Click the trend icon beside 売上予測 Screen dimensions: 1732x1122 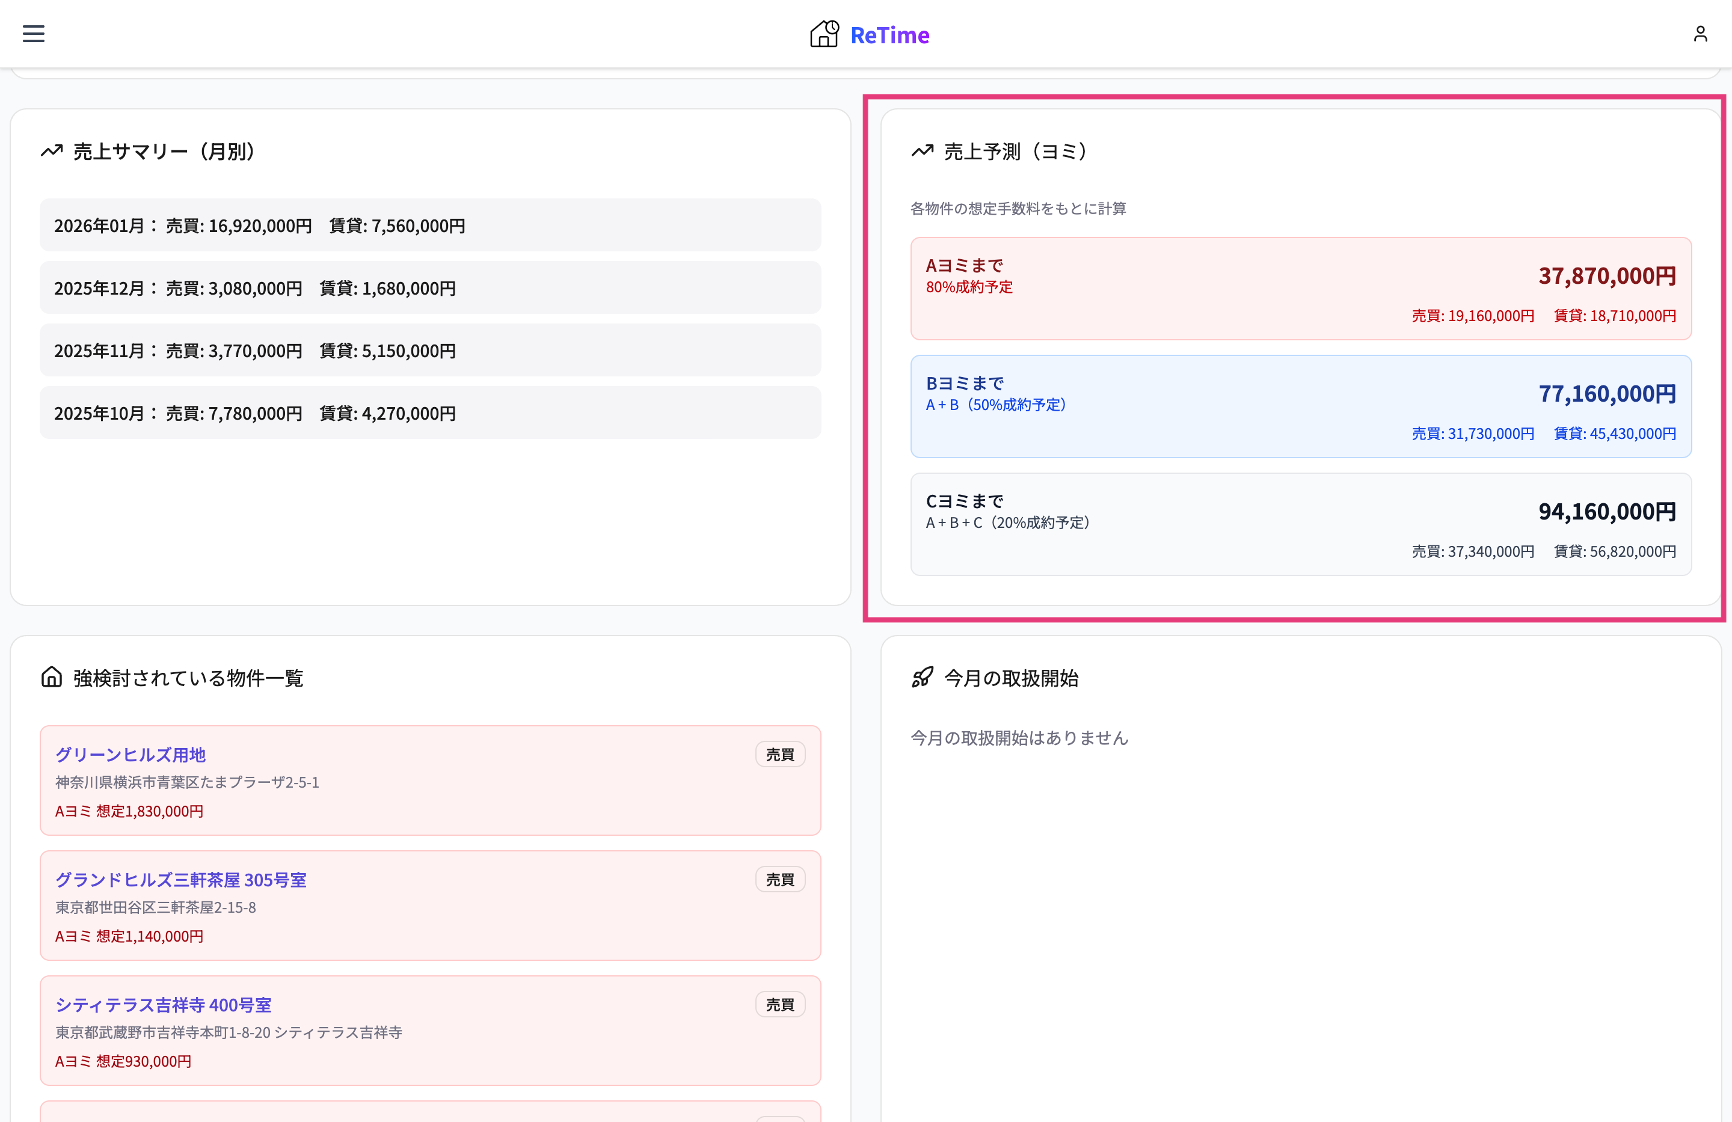pyautogui.click(x=922, y=150)
